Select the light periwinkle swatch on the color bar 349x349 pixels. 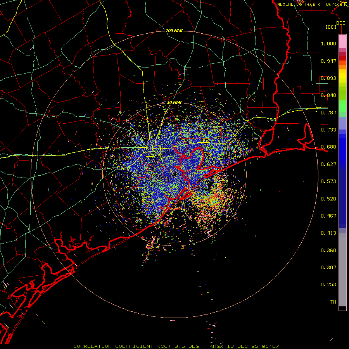click(x=342, y=123)
